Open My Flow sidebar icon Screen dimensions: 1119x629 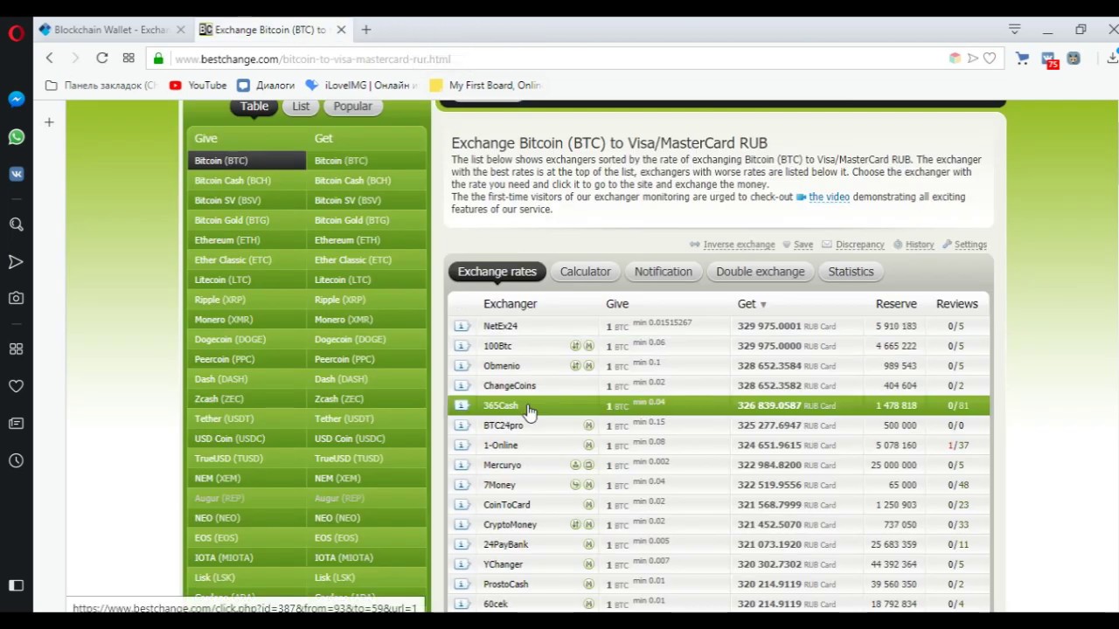click(x=16, y=261)
